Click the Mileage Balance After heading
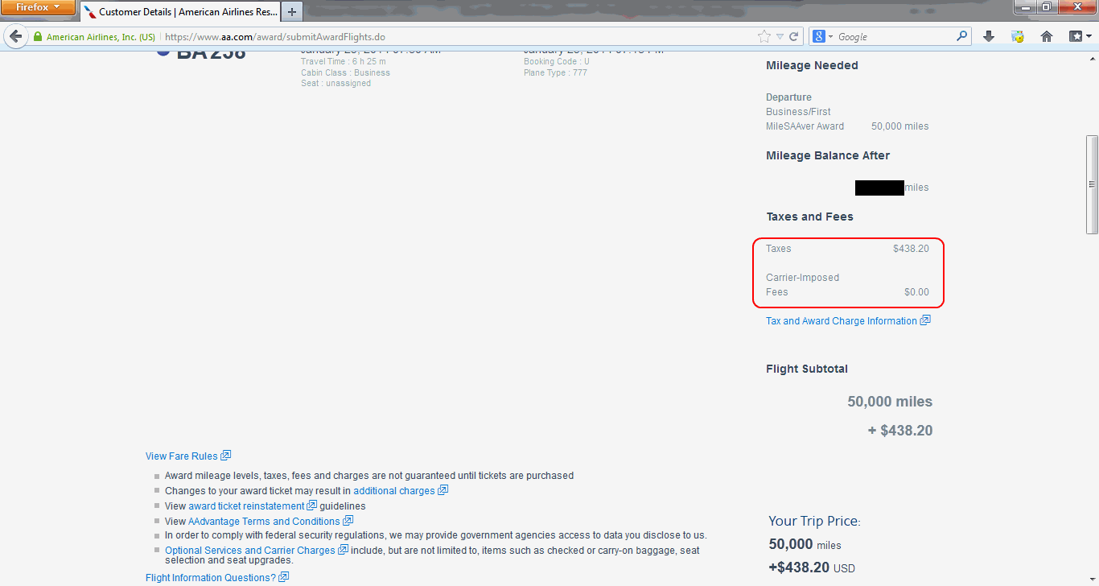The image size is (1099, 586). point(828,155)
